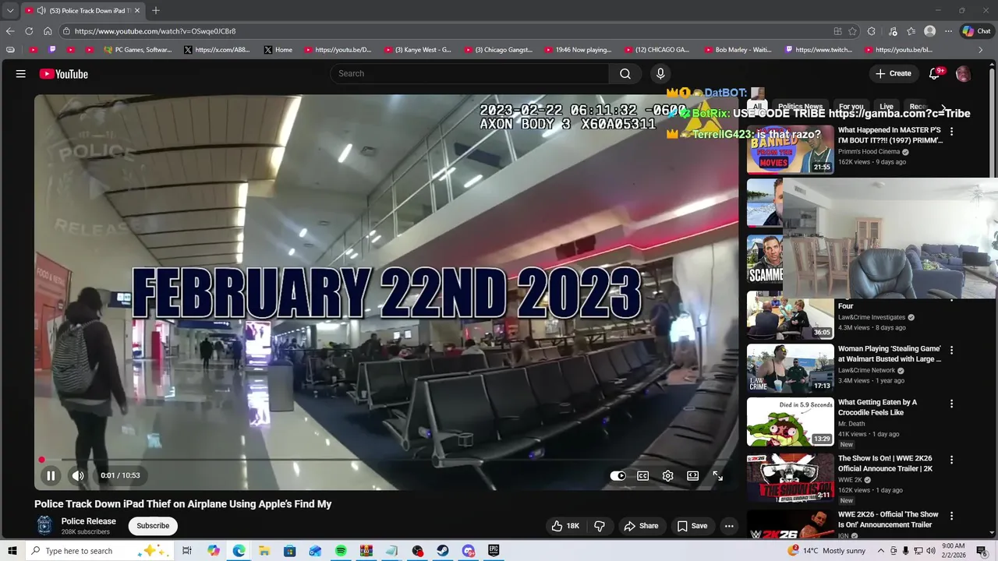
Task: Click the Windows Start button
Action: 12,551
